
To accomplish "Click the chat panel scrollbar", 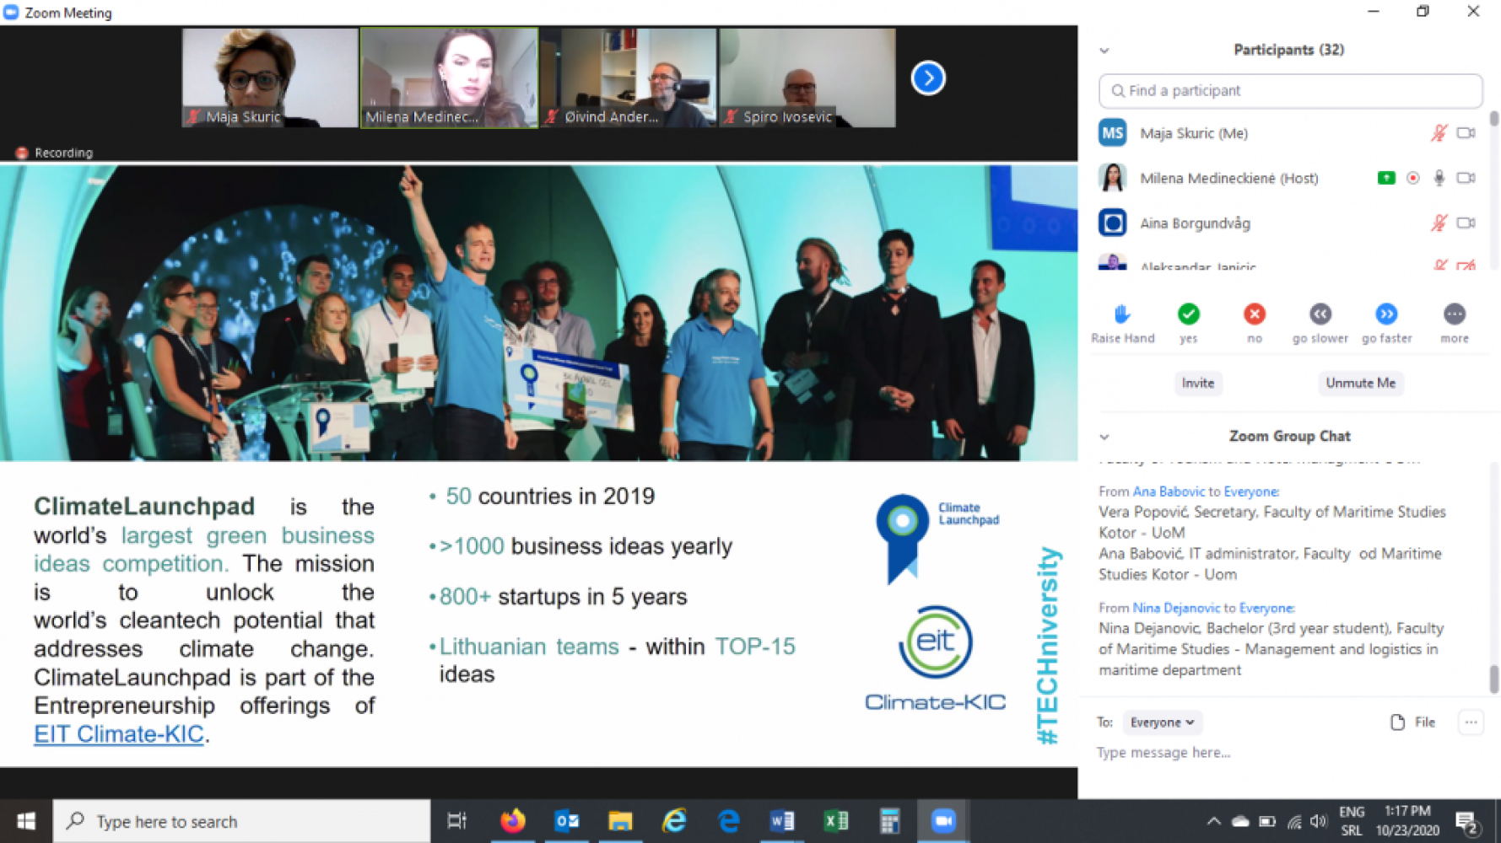I will pos(1493,678).
